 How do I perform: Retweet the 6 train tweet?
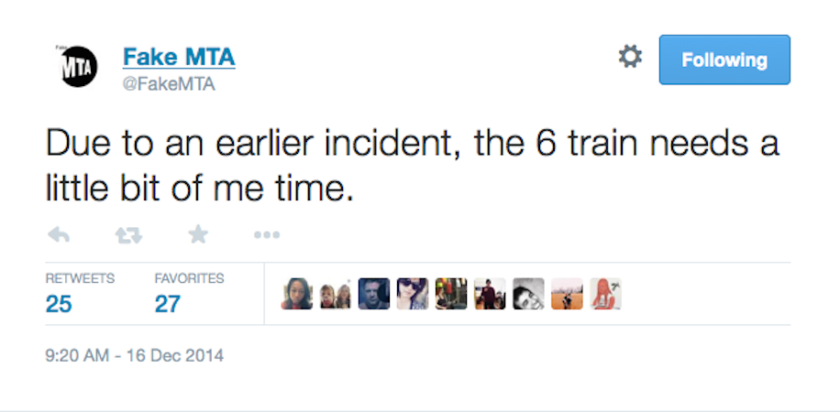click(x=128, y=235)
